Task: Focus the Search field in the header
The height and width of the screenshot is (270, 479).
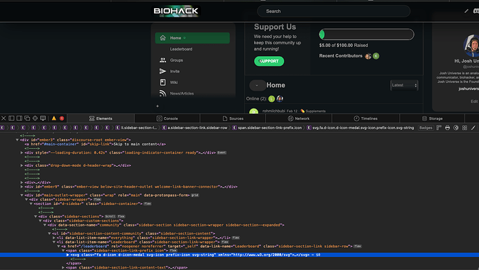Action: tap(334, 11)
